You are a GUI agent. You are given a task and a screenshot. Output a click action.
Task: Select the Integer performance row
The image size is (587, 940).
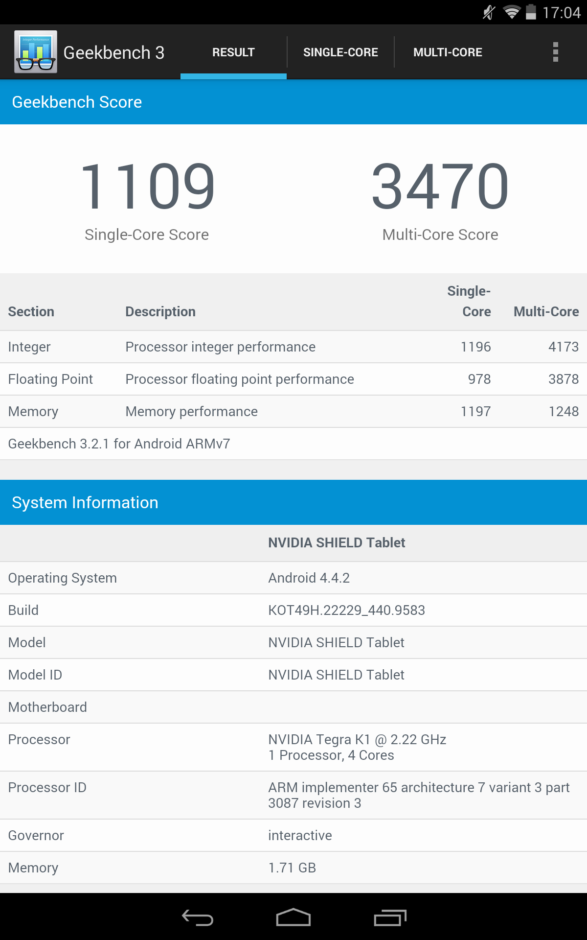point(293,347)
